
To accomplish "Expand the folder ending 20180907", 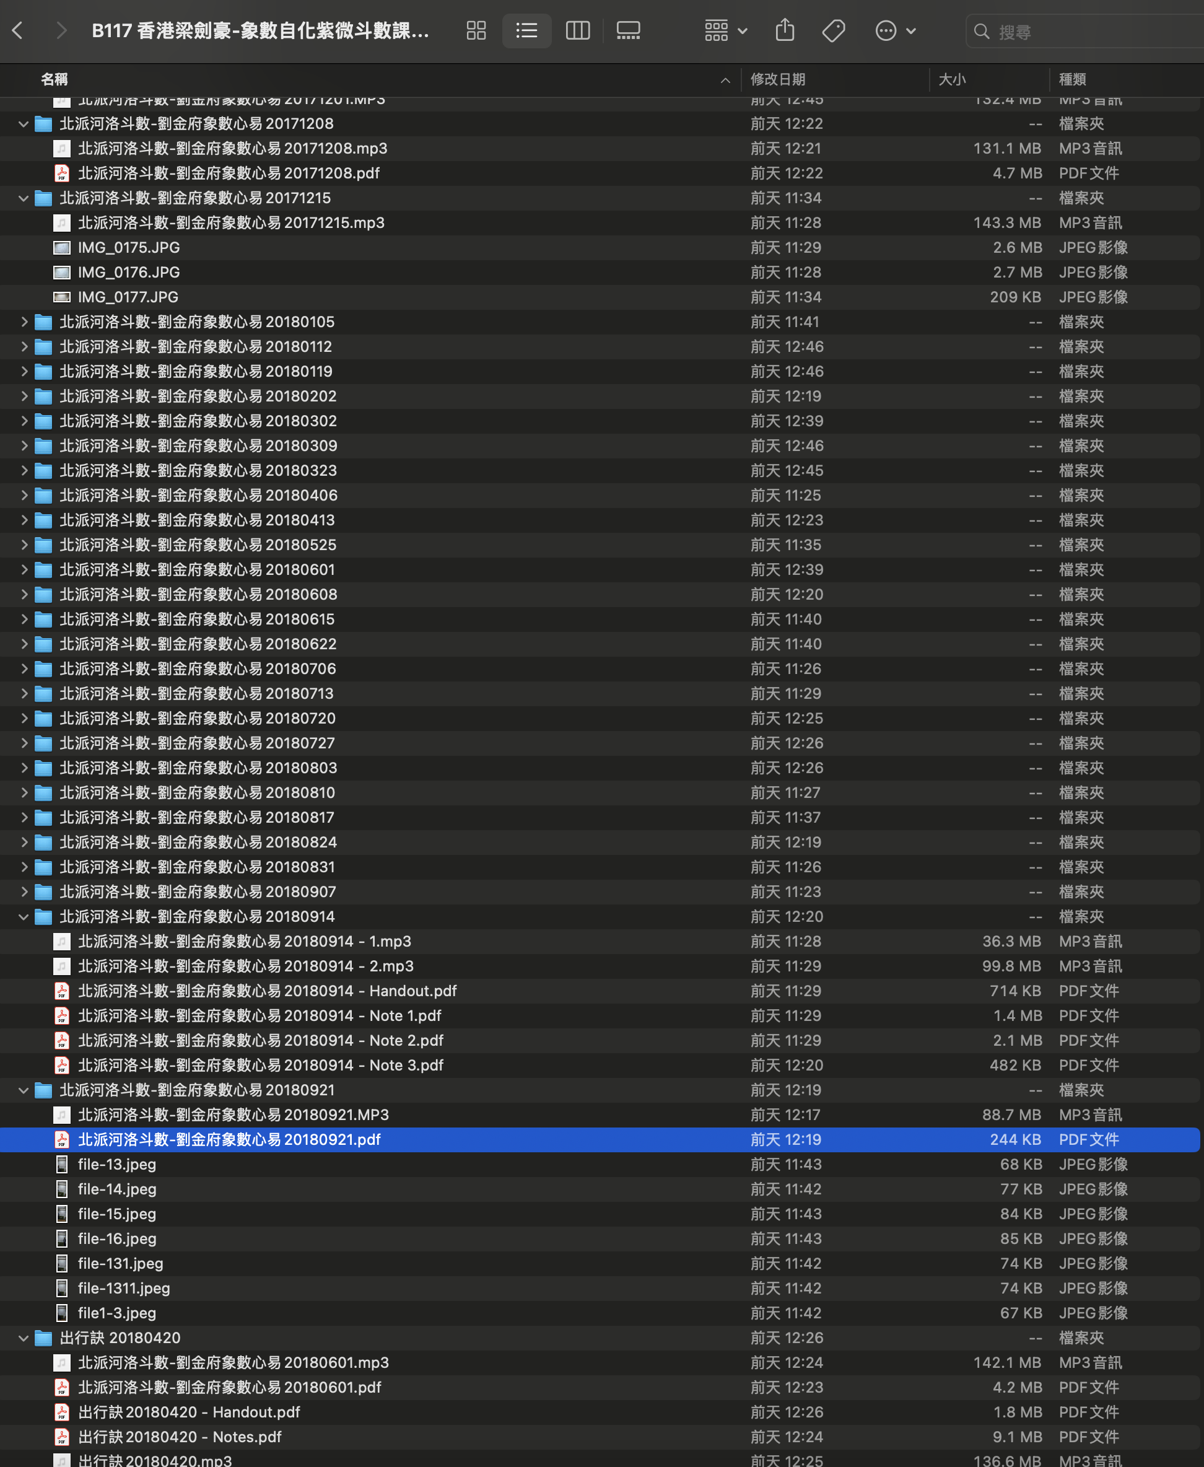I will (x=24, y=892).
